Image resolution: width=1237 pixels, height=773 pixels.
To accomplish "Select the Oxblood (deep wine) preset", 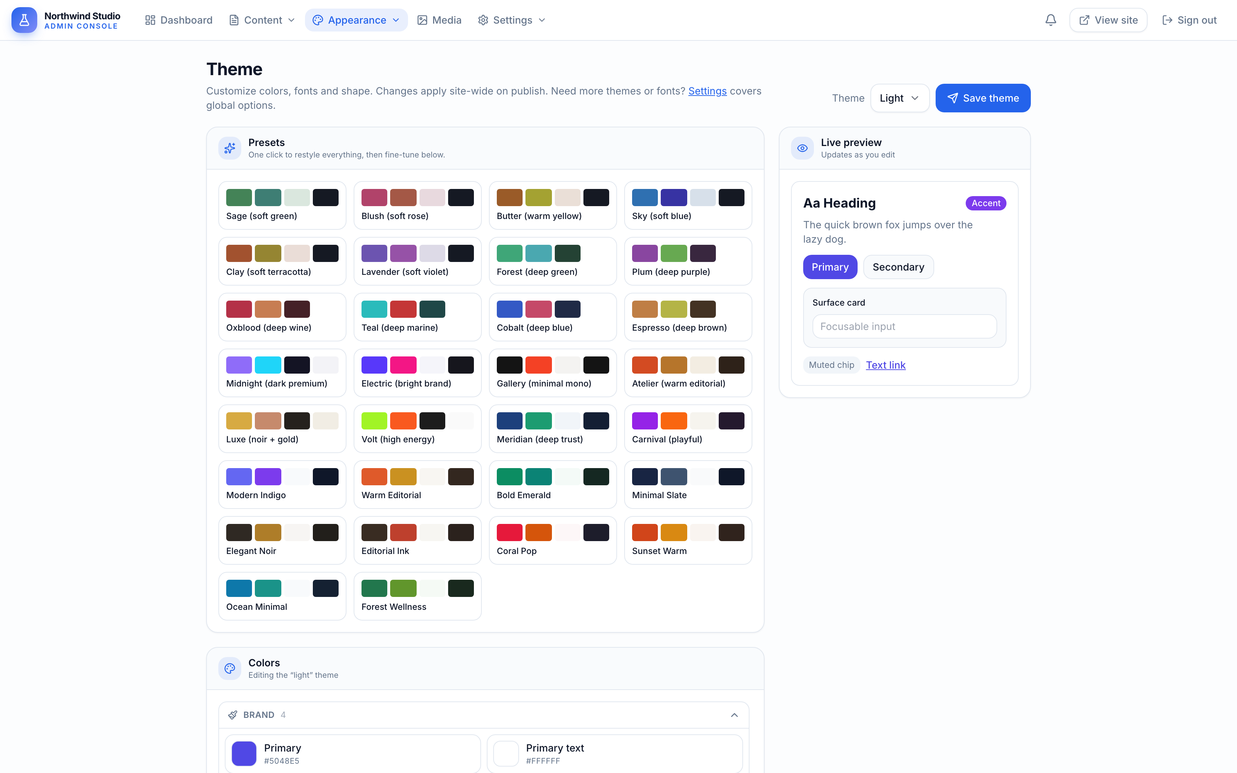I will [x=282, y=317].
